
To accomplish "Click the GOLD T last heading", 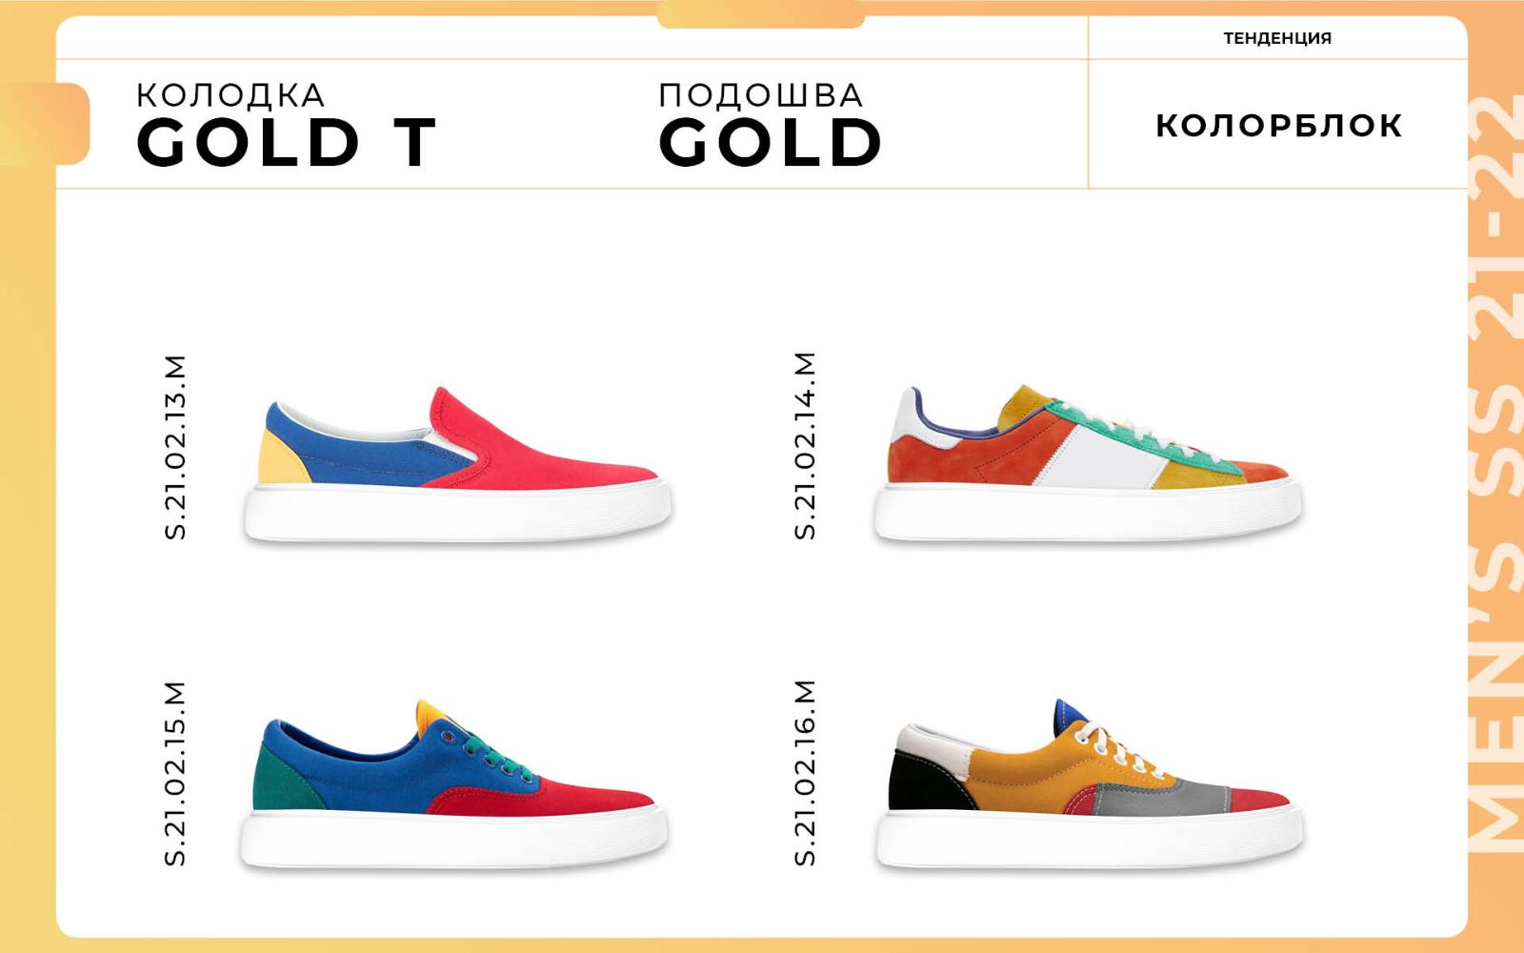I will [287, 143].
